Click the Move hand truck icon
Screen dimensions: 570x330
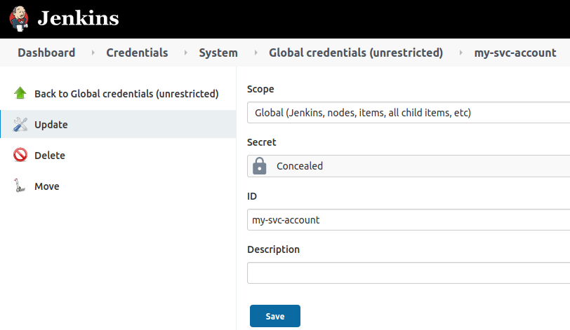click(20, 186)
